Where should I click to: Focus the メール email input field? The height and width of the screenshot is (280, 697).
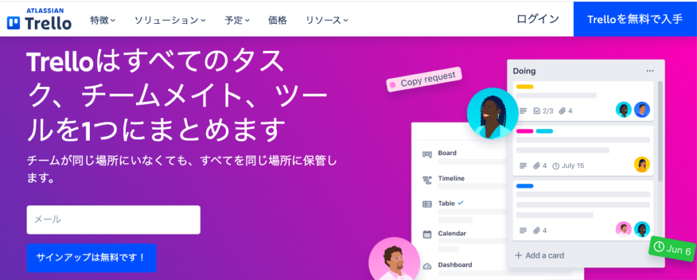pyautogui.click(x=114, y=220)
